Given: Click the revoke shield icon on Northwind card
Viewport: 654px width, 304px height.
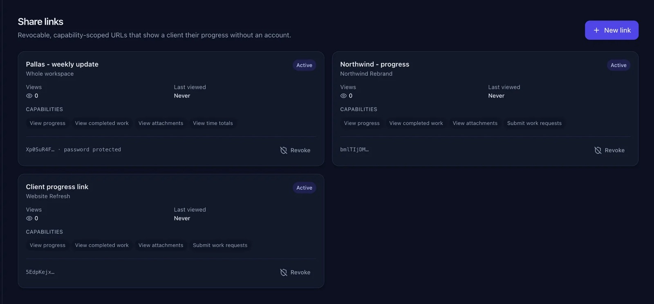Looking at the screenshot, I should [x=598, y=150].
